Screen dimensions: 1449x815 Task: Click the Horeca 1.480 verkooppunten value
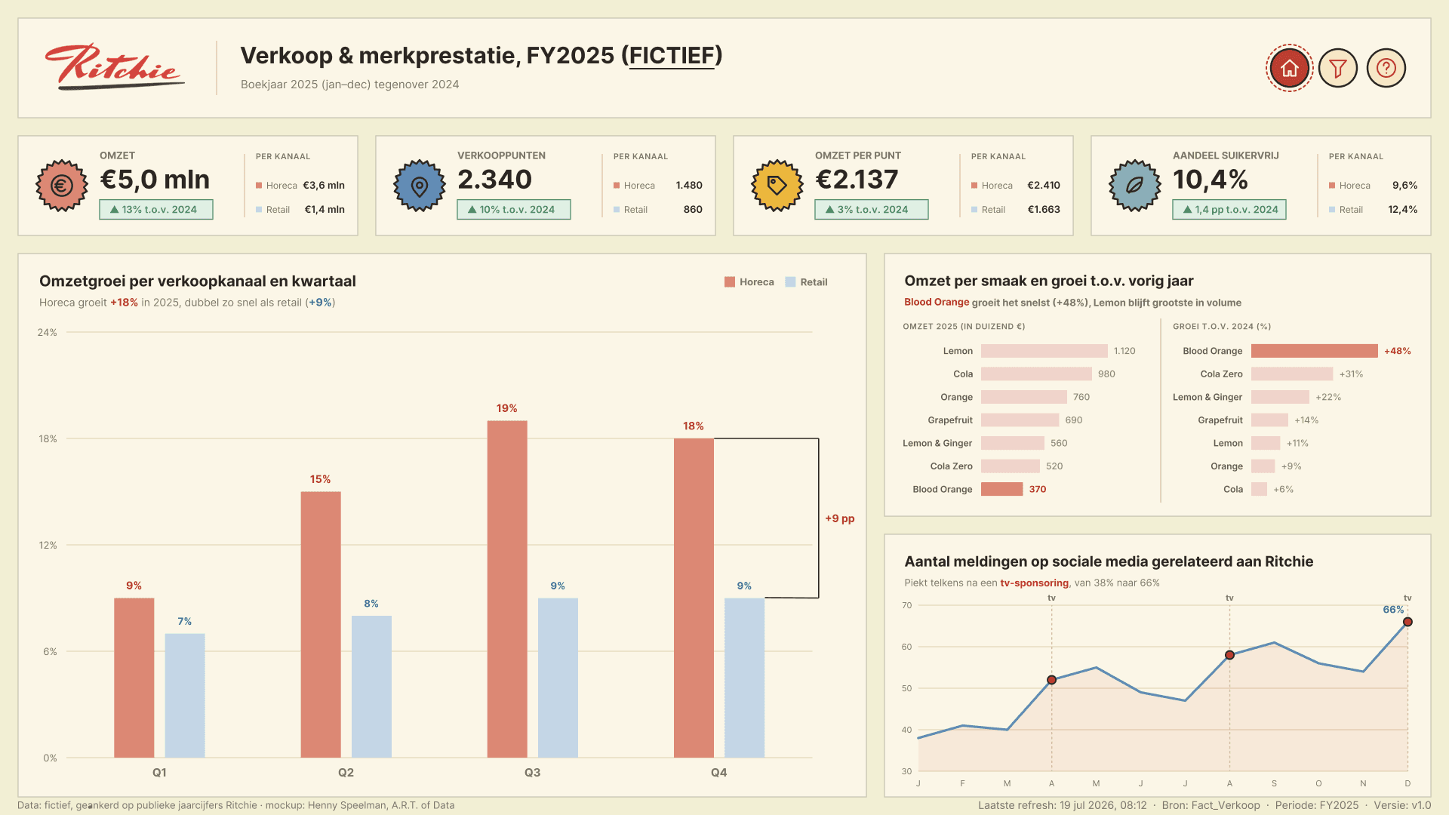pos(689,186)
